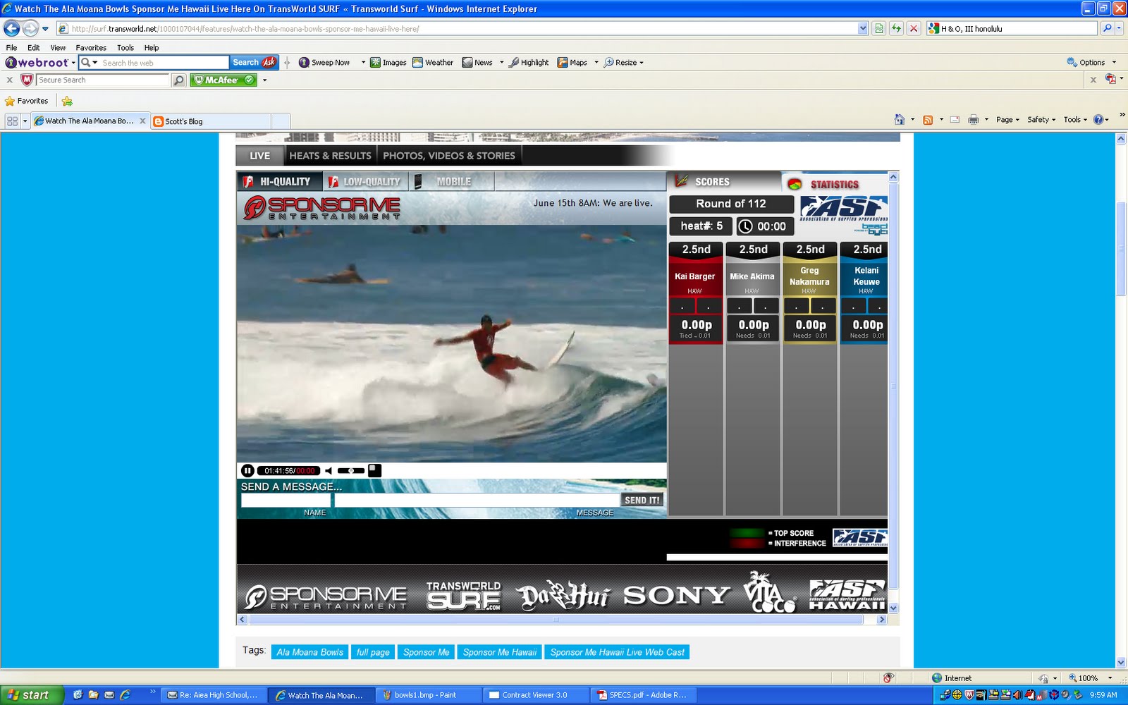Show the SCORES panel
The width and height of the screenshot is (1128, 705).
[x=723, y=182]
